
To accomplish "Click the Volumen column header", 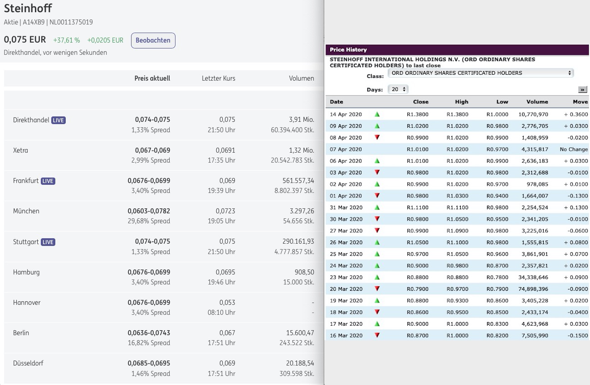I will (301, 78).
